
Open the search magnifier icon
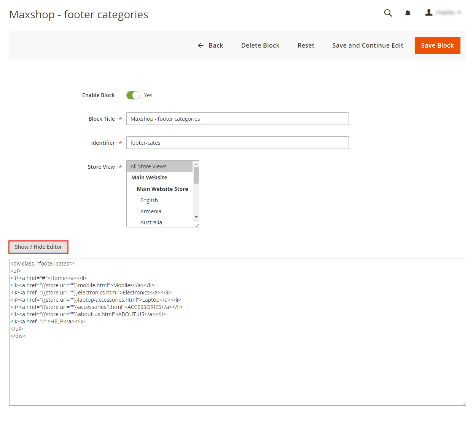pyautogui.click(x=388, y=13)
